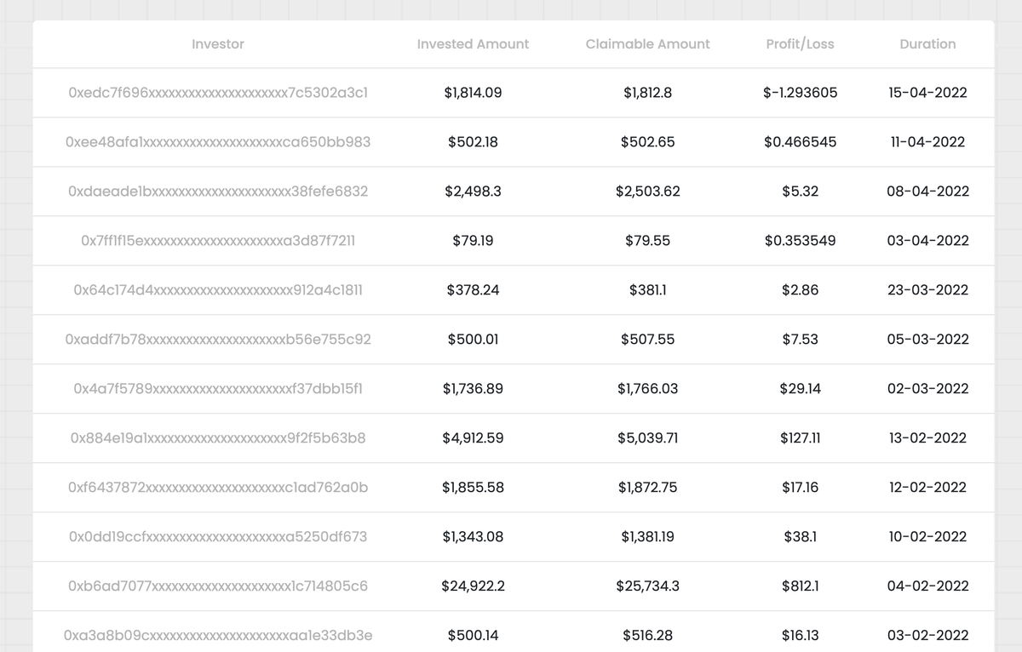This screenshot has height=652, width=1022.
Task: Sort by Invested Amount column header
Action: [x=473, y=44]
